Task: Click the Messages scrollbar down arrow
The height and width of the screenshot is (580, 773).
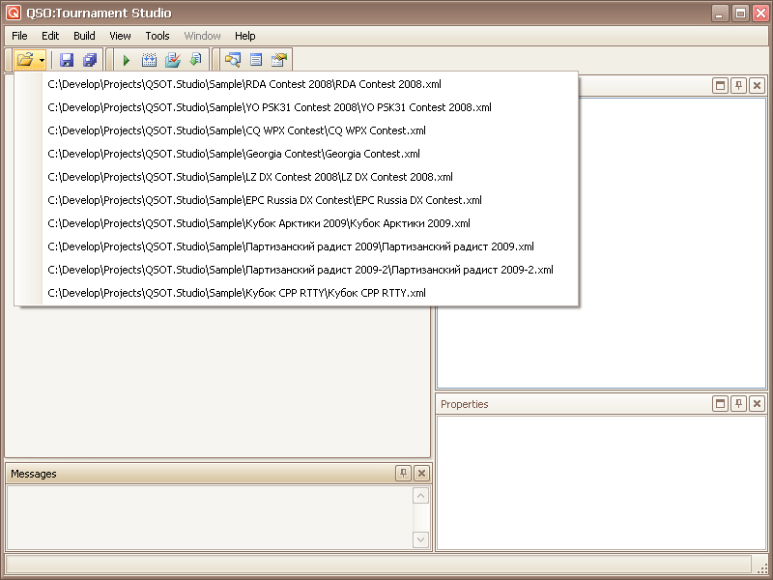Action: [x=420, y=539]
